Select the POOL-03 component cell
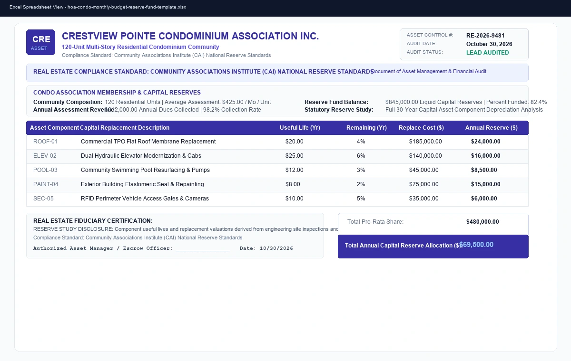Screen dimensions: 571x361 pyautogui.click(x=45, y=170)
